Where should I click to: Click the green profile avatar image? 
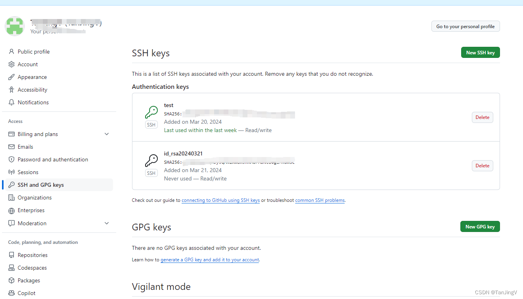tap(15, 26)
